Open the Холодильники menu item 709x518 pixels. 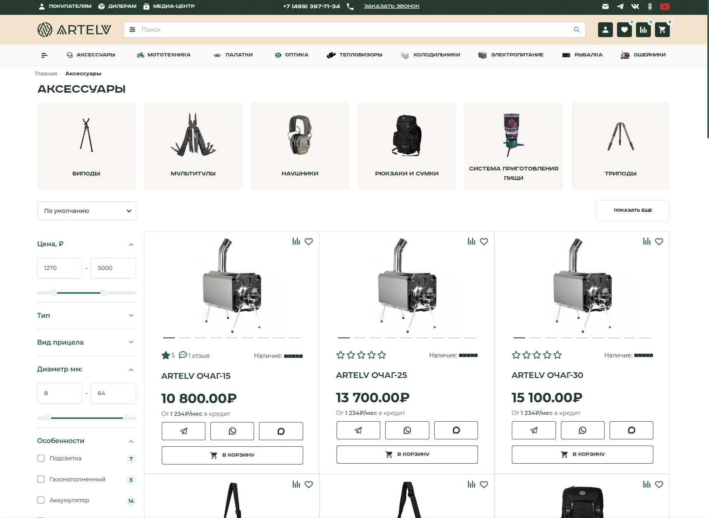point(431,55)
